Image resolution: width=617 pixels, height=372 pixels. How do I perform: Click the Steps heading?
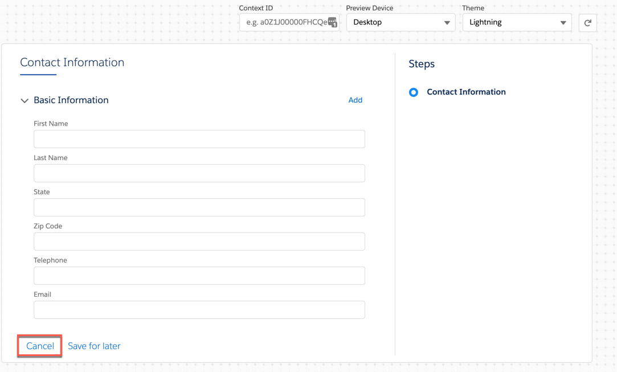point(422,64)
